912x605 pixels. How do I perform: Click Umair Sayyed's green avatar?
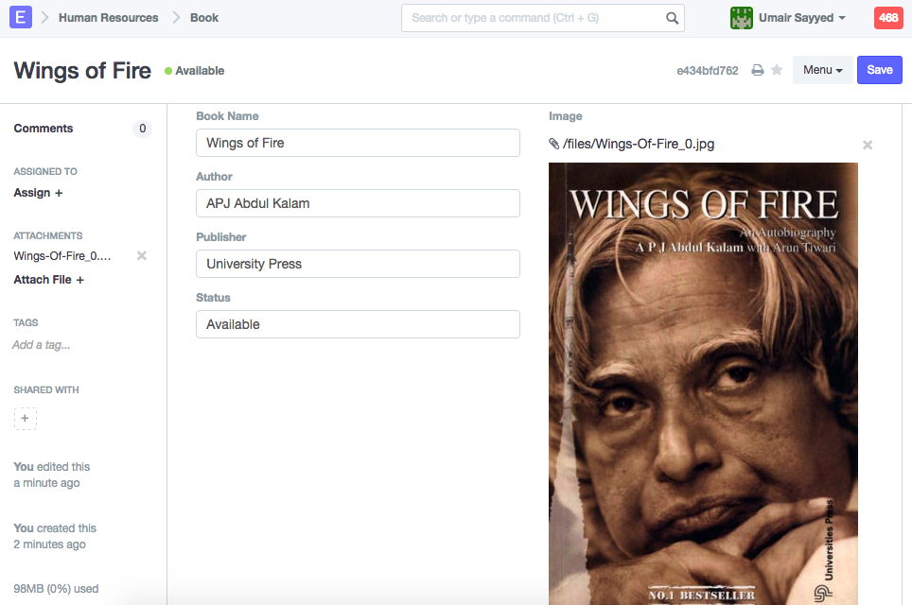[x=742, y=18]
